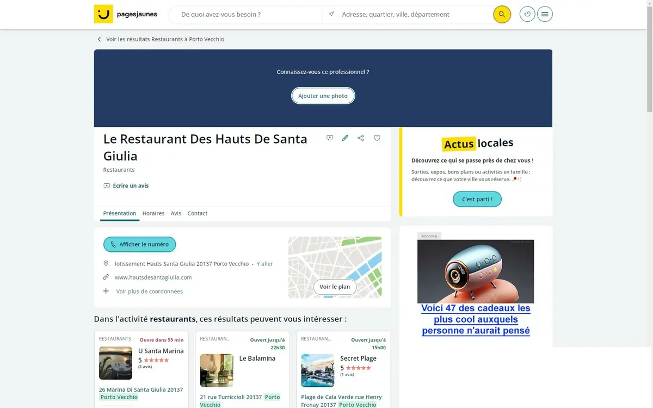Click the location arrow icon in address field
Image resolution: width=653 pixels, height=408 pixels.
coord(331,14)
